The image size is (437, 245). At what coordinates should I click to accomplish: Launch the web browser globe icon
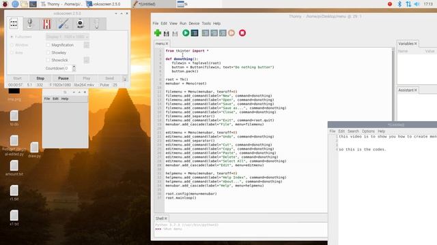tap(15, 4)
